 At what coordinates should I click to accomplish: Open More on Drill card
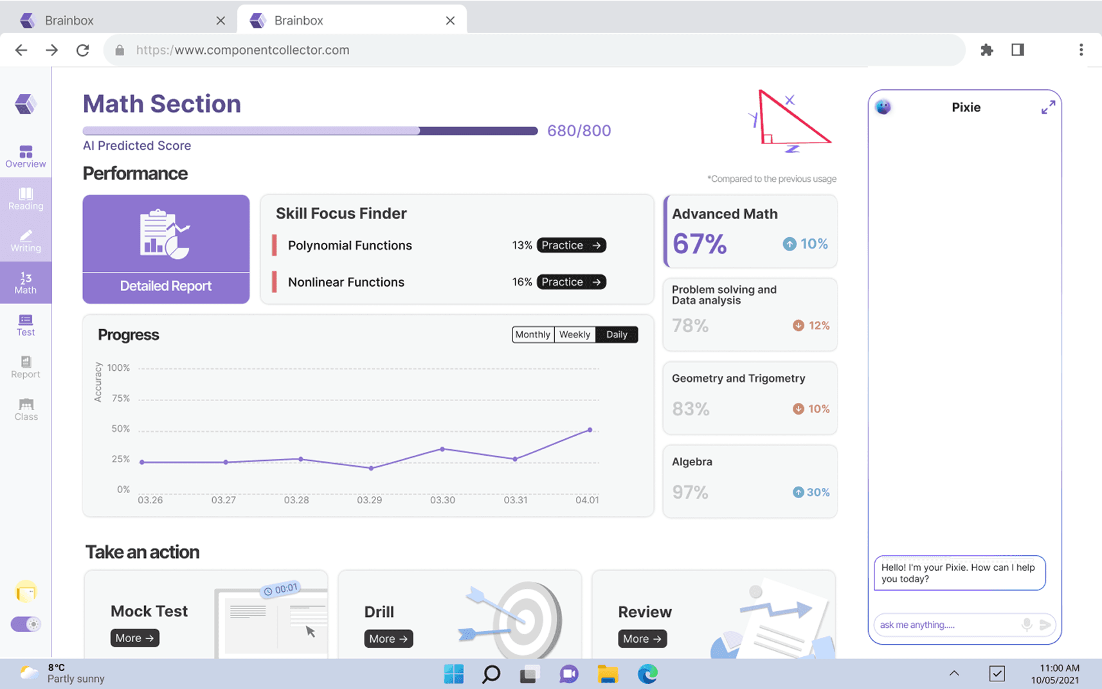click(388, 638)
